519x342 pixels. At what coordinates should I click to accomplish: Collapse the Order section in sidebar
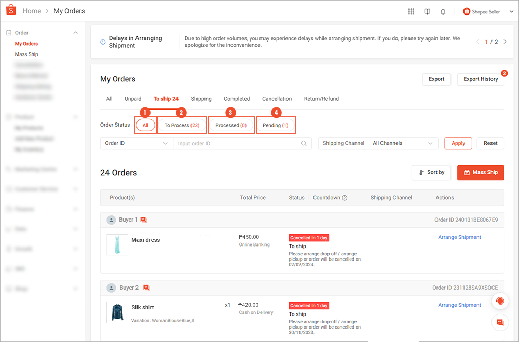[75, 32]
